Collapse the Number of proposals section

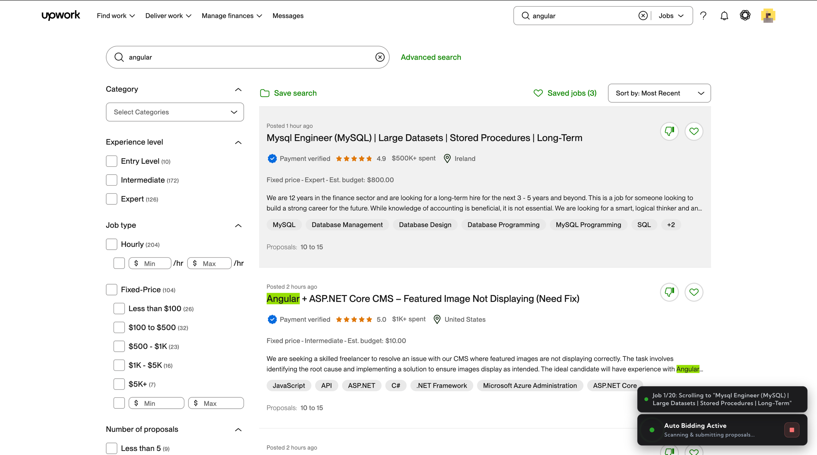[x=238, y=430]
